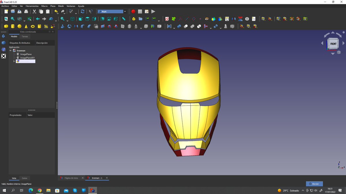Click the Extrude shape tool
The width and height of the screenshot is (346, 194).
point(63,26)
